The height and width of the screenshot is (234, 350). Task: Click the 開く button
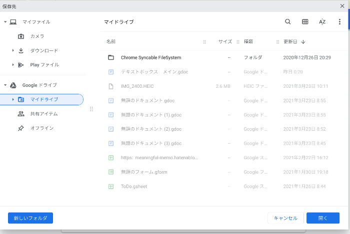[x=323, y=218]
